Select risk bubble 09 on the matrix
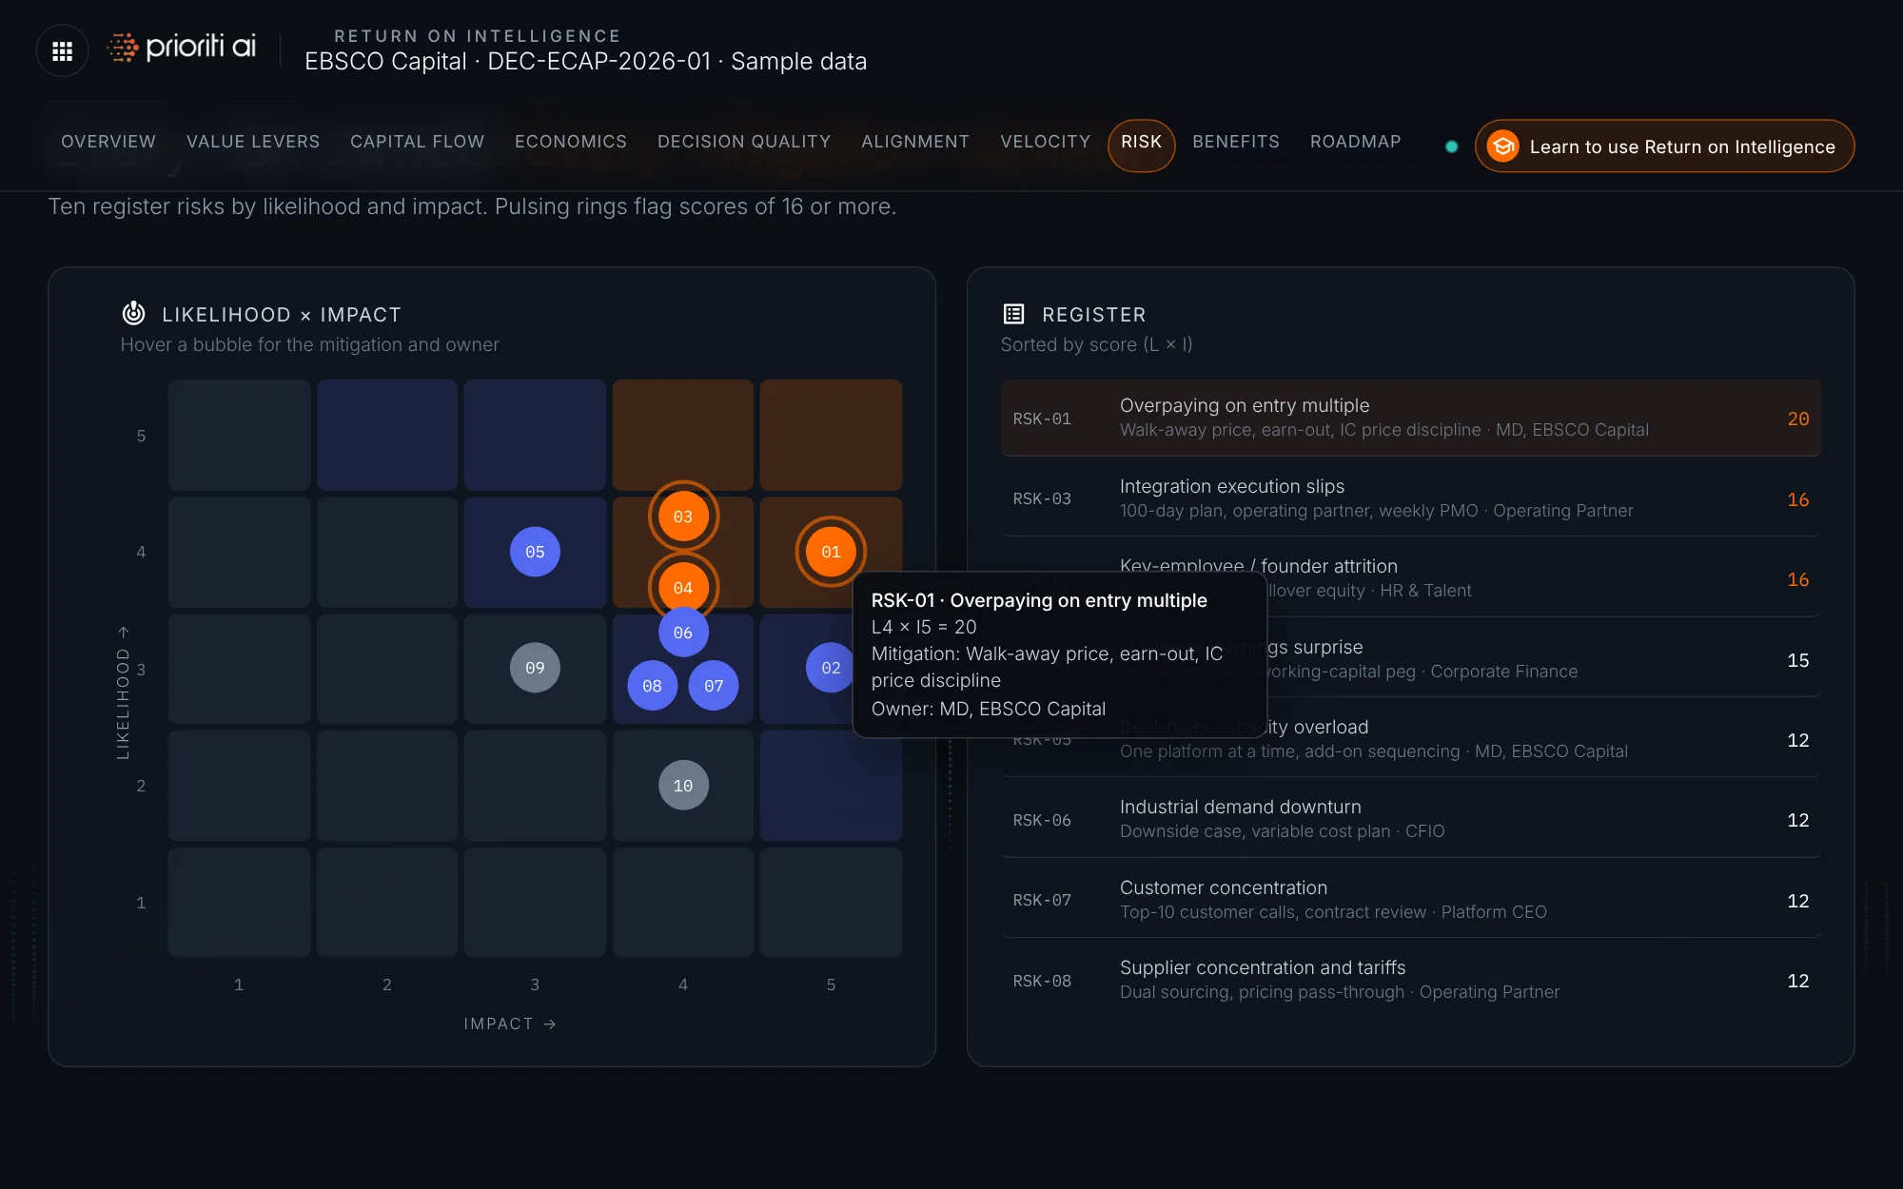 tap(535, 668)
